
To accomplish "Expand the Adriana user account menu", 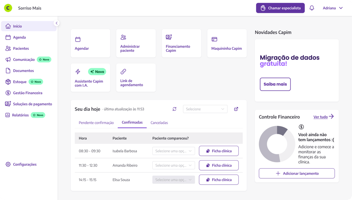I will (333, 8).
